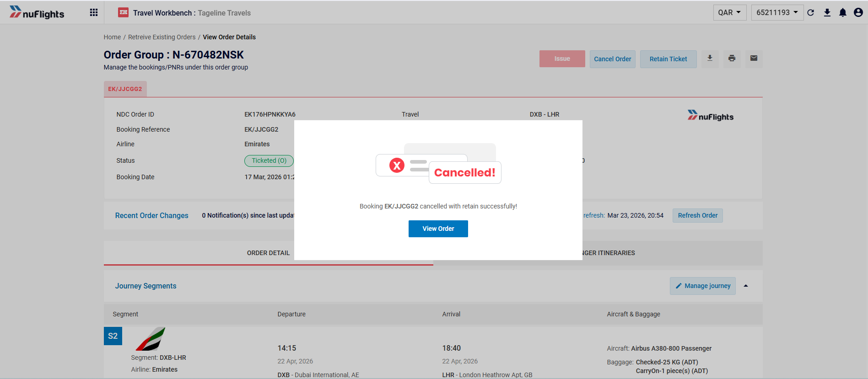Collapse the Journey Segments section
Screen dimensions: 868x379
coord(746,286)
